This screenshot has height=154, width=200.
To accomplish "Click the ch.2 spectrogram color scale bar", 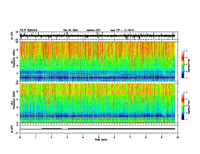I will (183, 106).
